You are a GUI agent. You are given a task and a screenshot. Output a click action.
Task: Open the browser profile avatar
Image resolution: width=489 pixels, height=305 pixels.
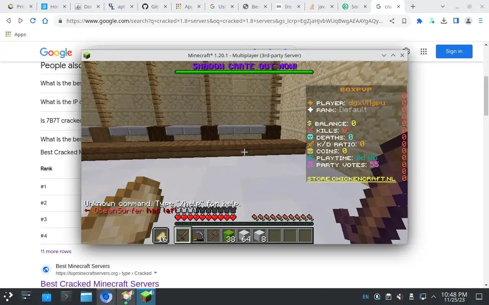pyautogui.click(x=468, y=21)
